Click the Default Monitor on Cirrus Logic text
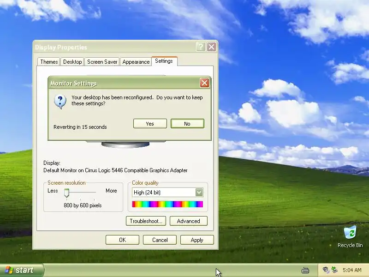This screenshot has width=369, height=277. click(x=115, y=170)
